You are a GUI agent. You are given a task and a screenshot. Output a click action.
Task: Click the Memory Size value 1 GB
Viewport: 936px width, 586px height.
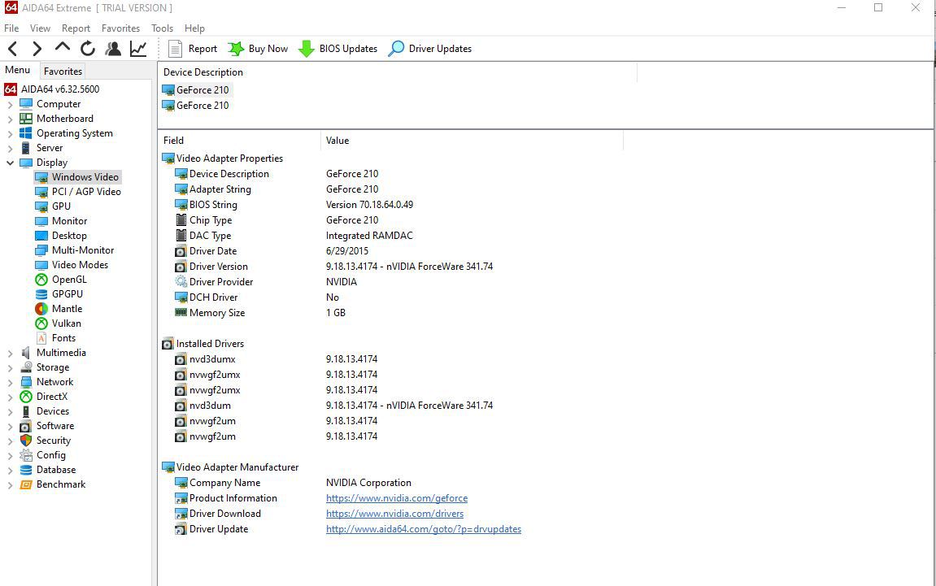336,313
